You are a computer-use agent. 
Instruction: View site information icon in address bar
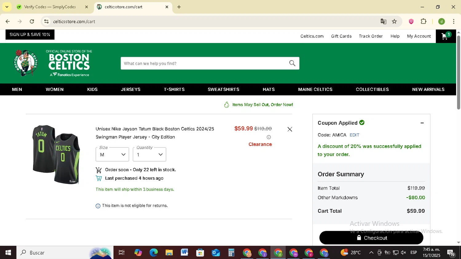[46, 22]
